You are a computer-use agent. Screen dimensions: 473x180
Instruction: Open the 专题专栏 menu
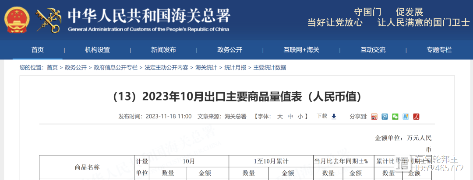point(439,50)
